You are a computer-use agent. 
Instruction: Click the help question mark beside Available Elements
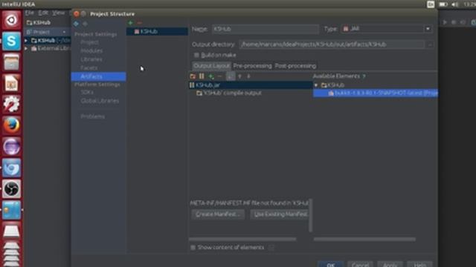pos(364,76)
